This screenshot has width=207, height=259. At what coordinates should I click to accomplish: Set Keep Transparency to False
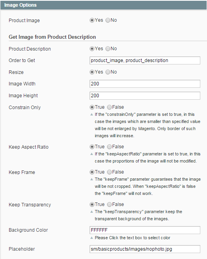[x=109, y=204]
